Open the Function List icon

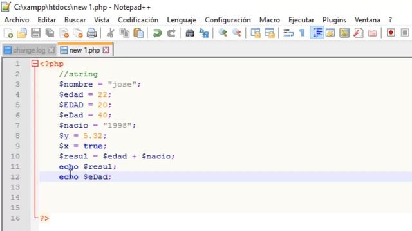[x=358, y=33]
